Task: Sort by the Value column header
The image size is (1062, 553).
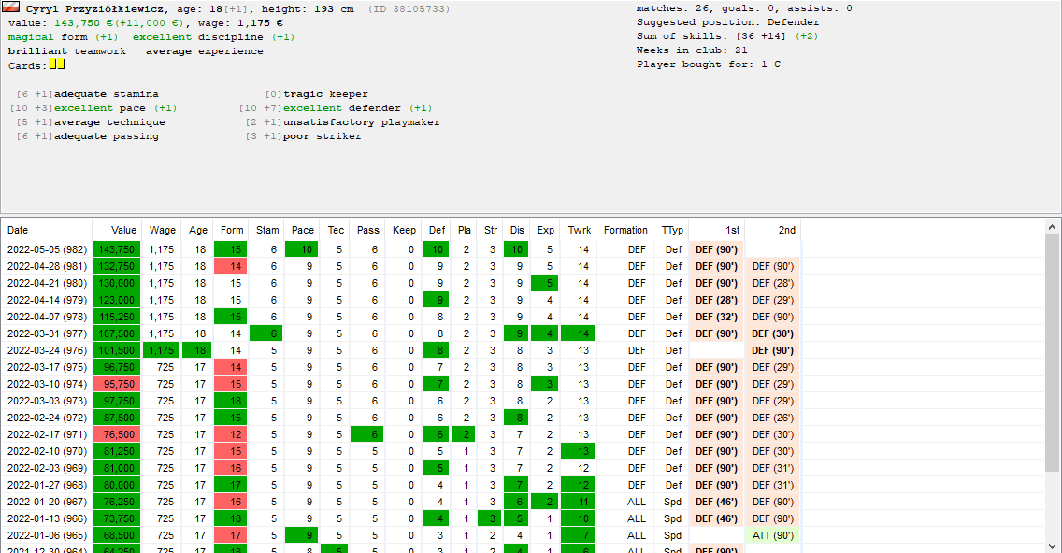Action: (117, 230)
